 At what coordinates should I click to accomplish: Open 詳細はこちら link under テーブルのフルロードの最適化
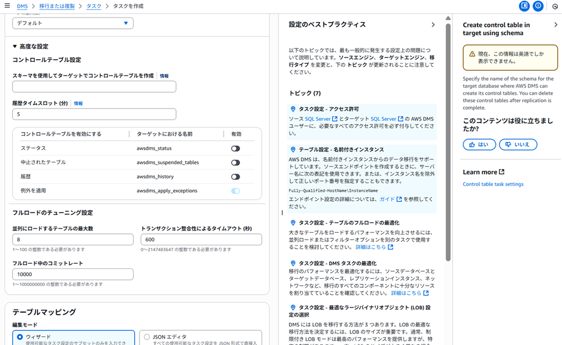pos(371,247)
